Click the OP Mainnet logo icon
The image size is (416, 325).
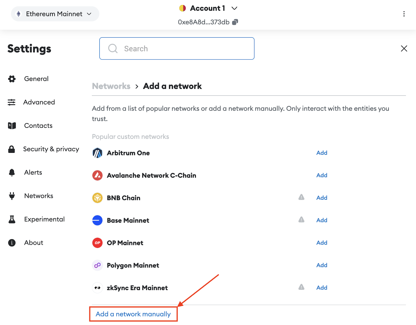click(97, 243)
